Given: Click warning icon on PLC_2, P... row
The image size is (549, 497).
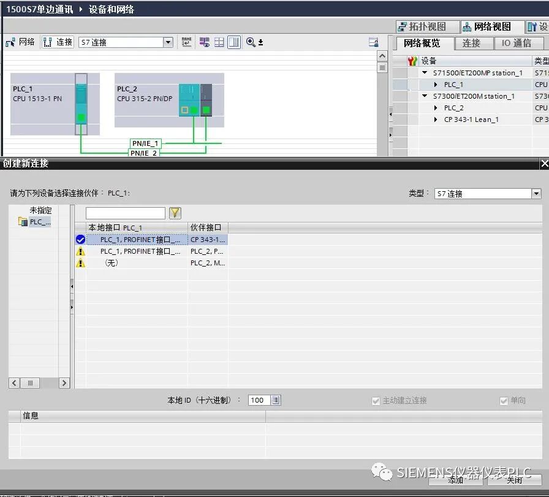Looking at the screenshot, I should coord(80,251).
